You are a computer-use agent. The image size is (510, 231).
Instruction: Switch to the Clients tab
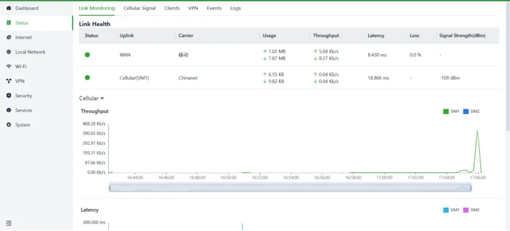click(x=172, y=8)
